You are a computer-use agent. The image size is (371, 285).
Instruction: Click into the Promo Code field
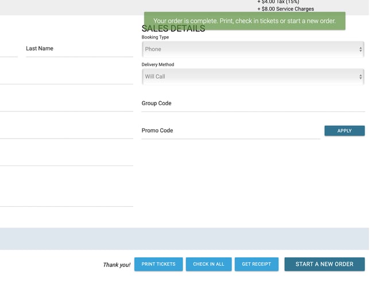pos(230,131)
